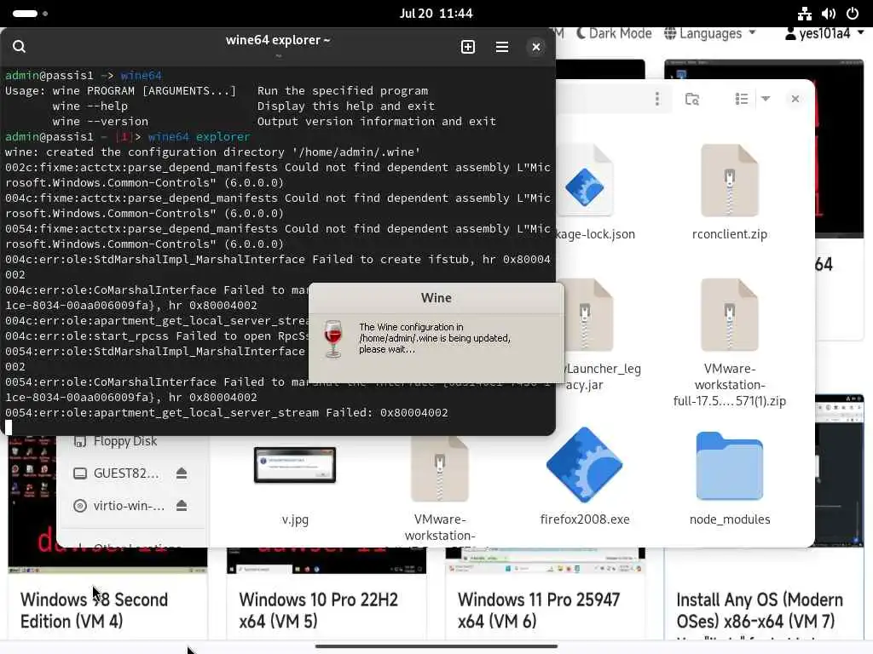Image resolution: width=873 pixels, height=654 pixels.
Task: Select the VMware-workstation zip in the bottom row
Action: 440,488
